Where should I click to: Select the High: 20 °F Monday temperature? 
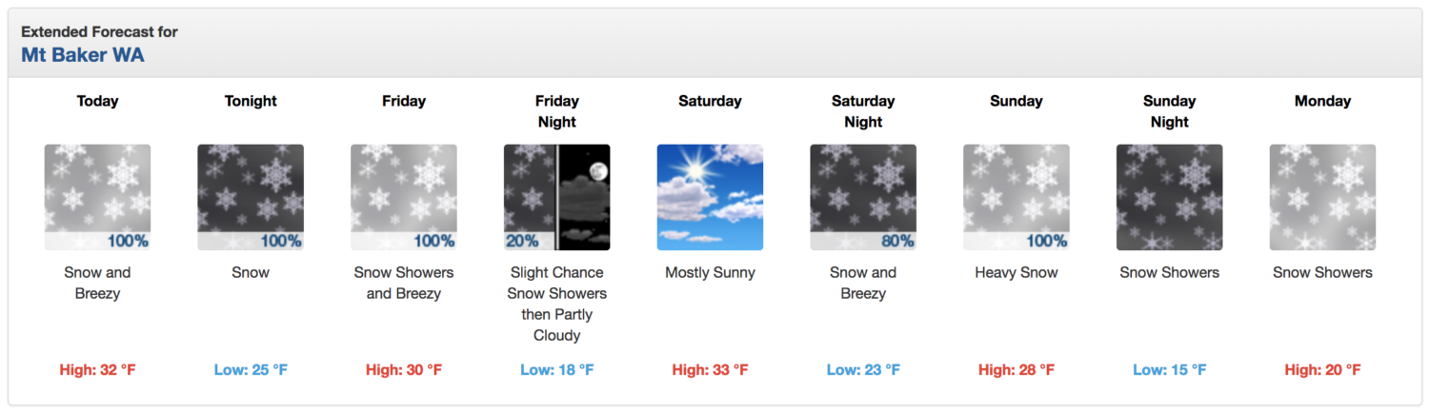pyautogui.click(x=1323, y=369)
